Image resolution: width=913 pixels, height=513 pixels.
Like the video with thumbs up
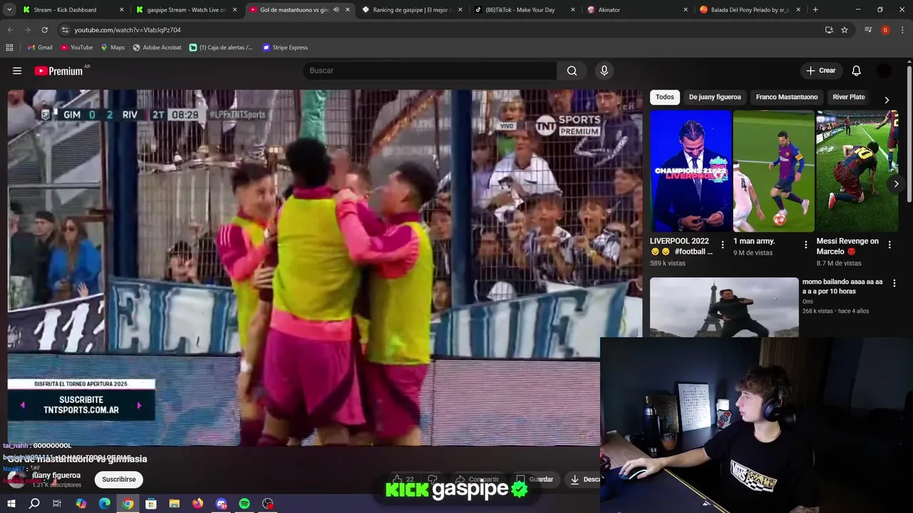point(402,480)
